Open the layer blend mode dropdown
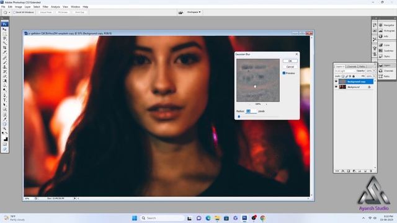This screenshot has height=223, width=397. tap(345, 71)
